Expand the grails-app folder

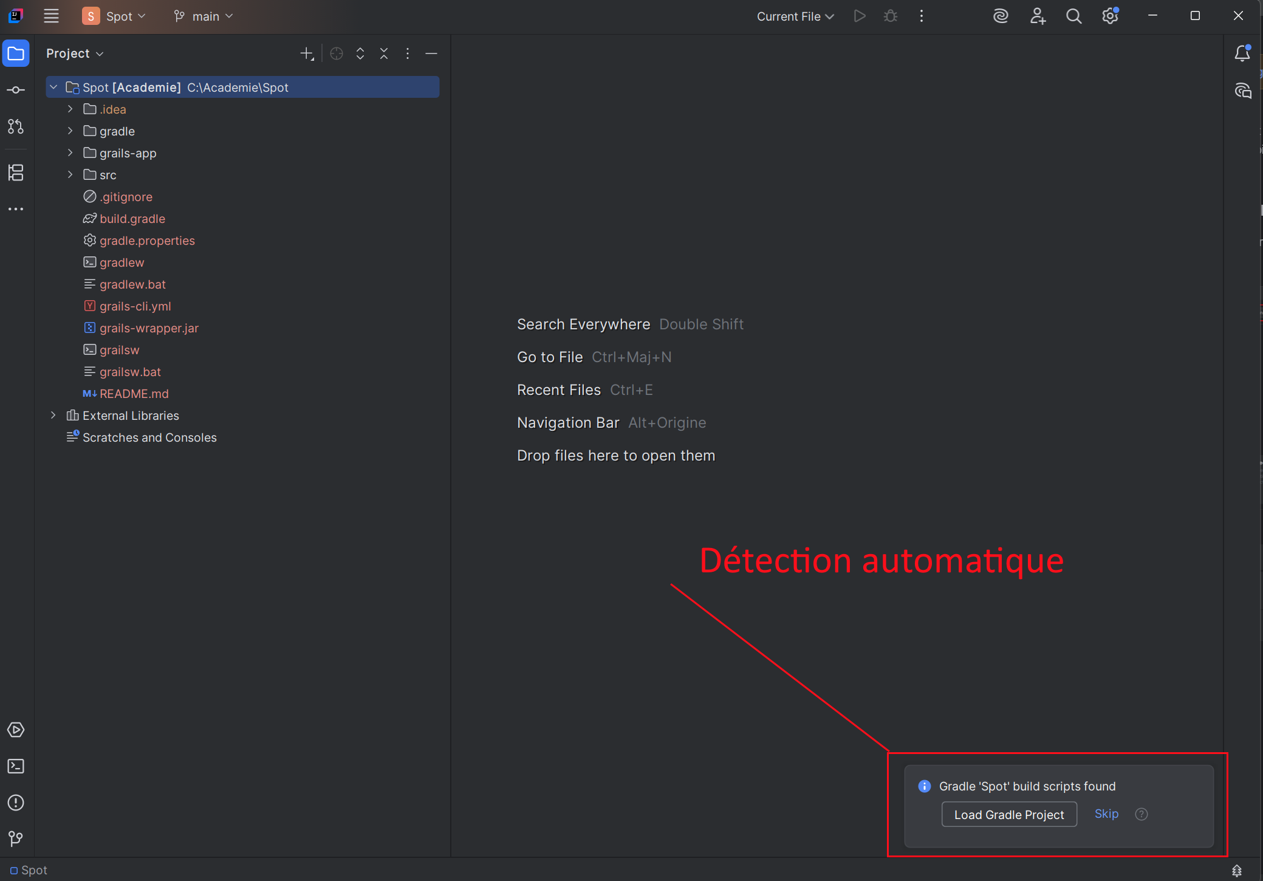pos(70,153)
